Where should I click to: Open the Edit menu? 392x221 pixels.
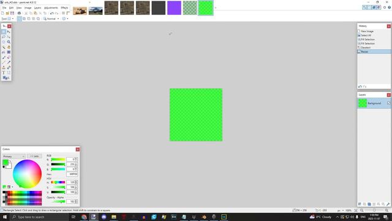(x=11, y=8)
